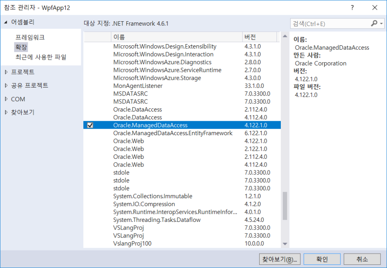This screenshot has height=268, width=387.
Task: Click version cell 4.5.24.0
Action: point(254,220)
